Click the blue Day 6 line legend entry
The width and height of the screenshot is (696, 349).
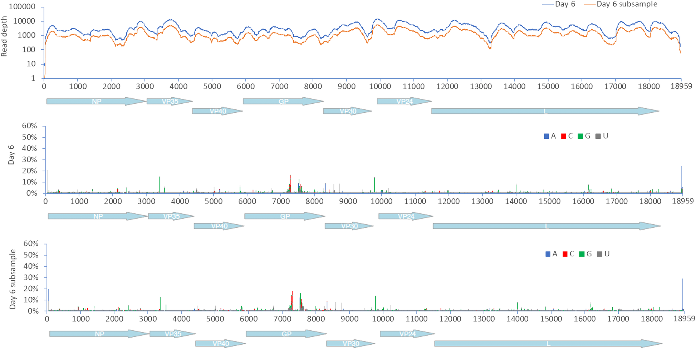pos(559,4)
